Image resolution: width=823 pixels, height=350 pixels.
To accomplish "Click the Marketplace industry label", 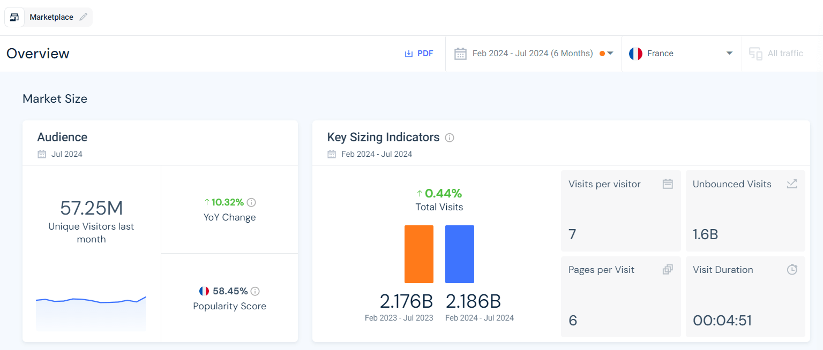I will click(x=51, y=17).
